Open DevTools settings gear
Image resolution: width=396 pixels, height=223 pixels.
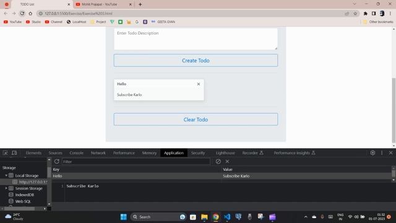[x=372, y=153]
